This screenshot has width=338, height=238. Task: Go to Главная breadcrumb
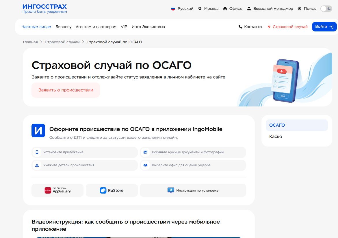point(30,42)
